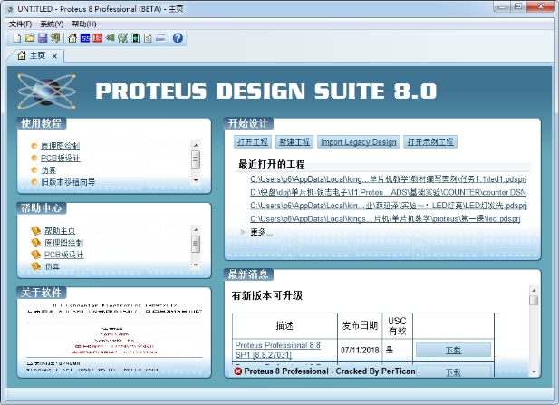Click the 打开示例工程 button
This screenshot has width=559, height=405.
(x=430, y=142)
